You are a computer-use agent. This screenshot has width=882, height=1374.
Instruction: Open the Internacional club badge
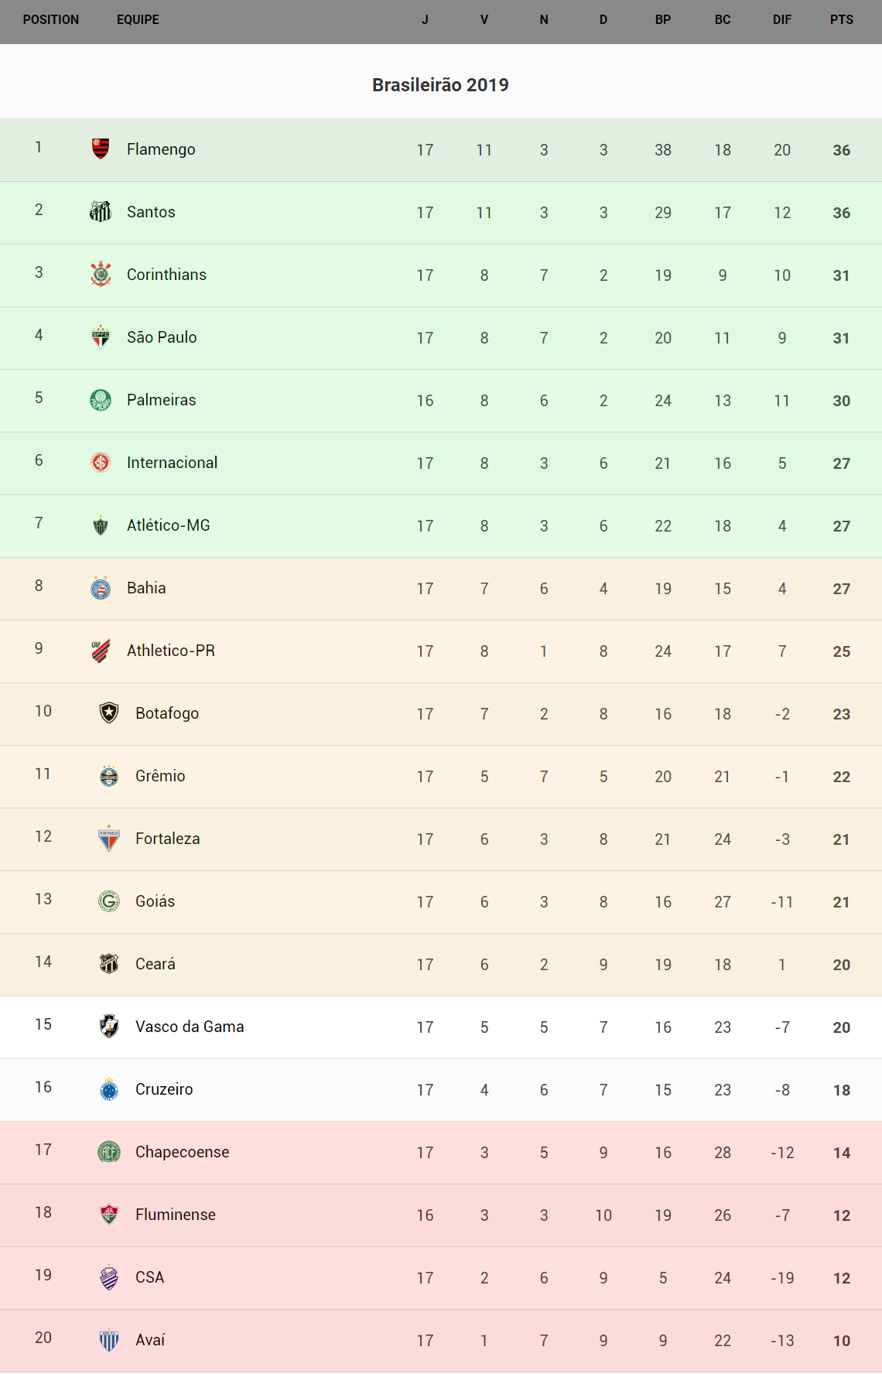tap(101, 462)
